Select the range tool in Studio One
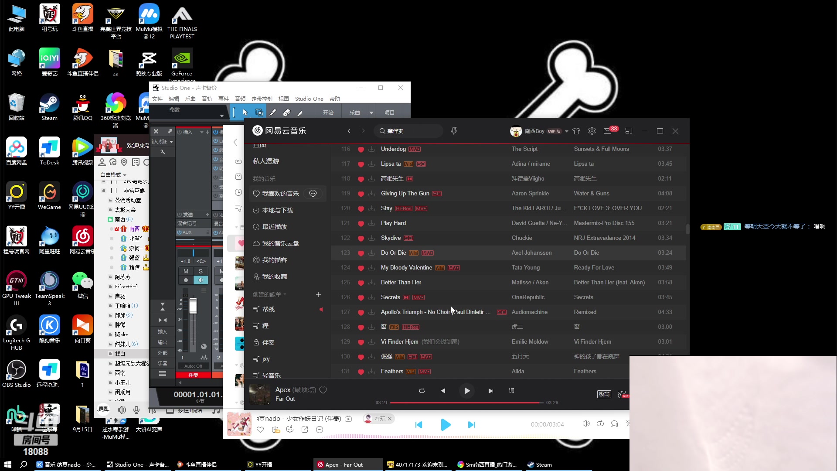This screenshot has height=471, width=837. pos(259,113)
